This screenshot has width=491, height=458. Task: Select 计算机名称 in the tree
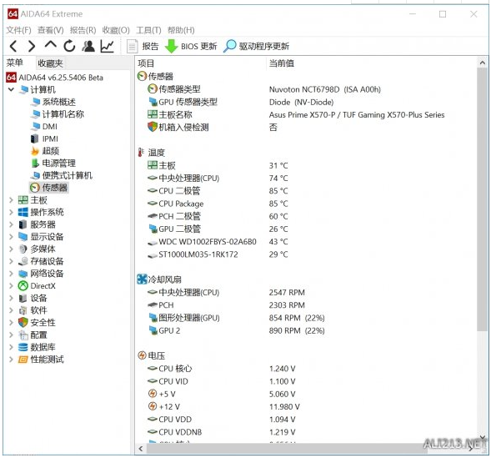pyautogui.click(x=58, y=114)
